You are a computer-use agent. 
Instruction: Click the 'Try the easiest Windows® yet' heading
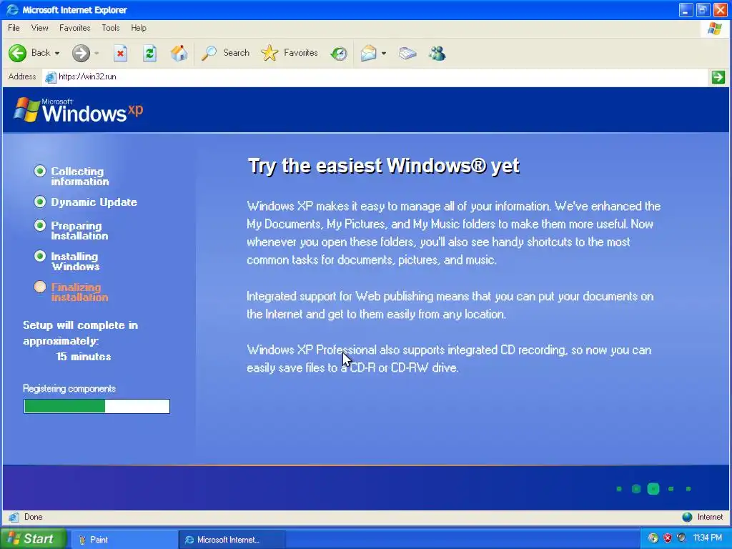[x=383, y=166]
